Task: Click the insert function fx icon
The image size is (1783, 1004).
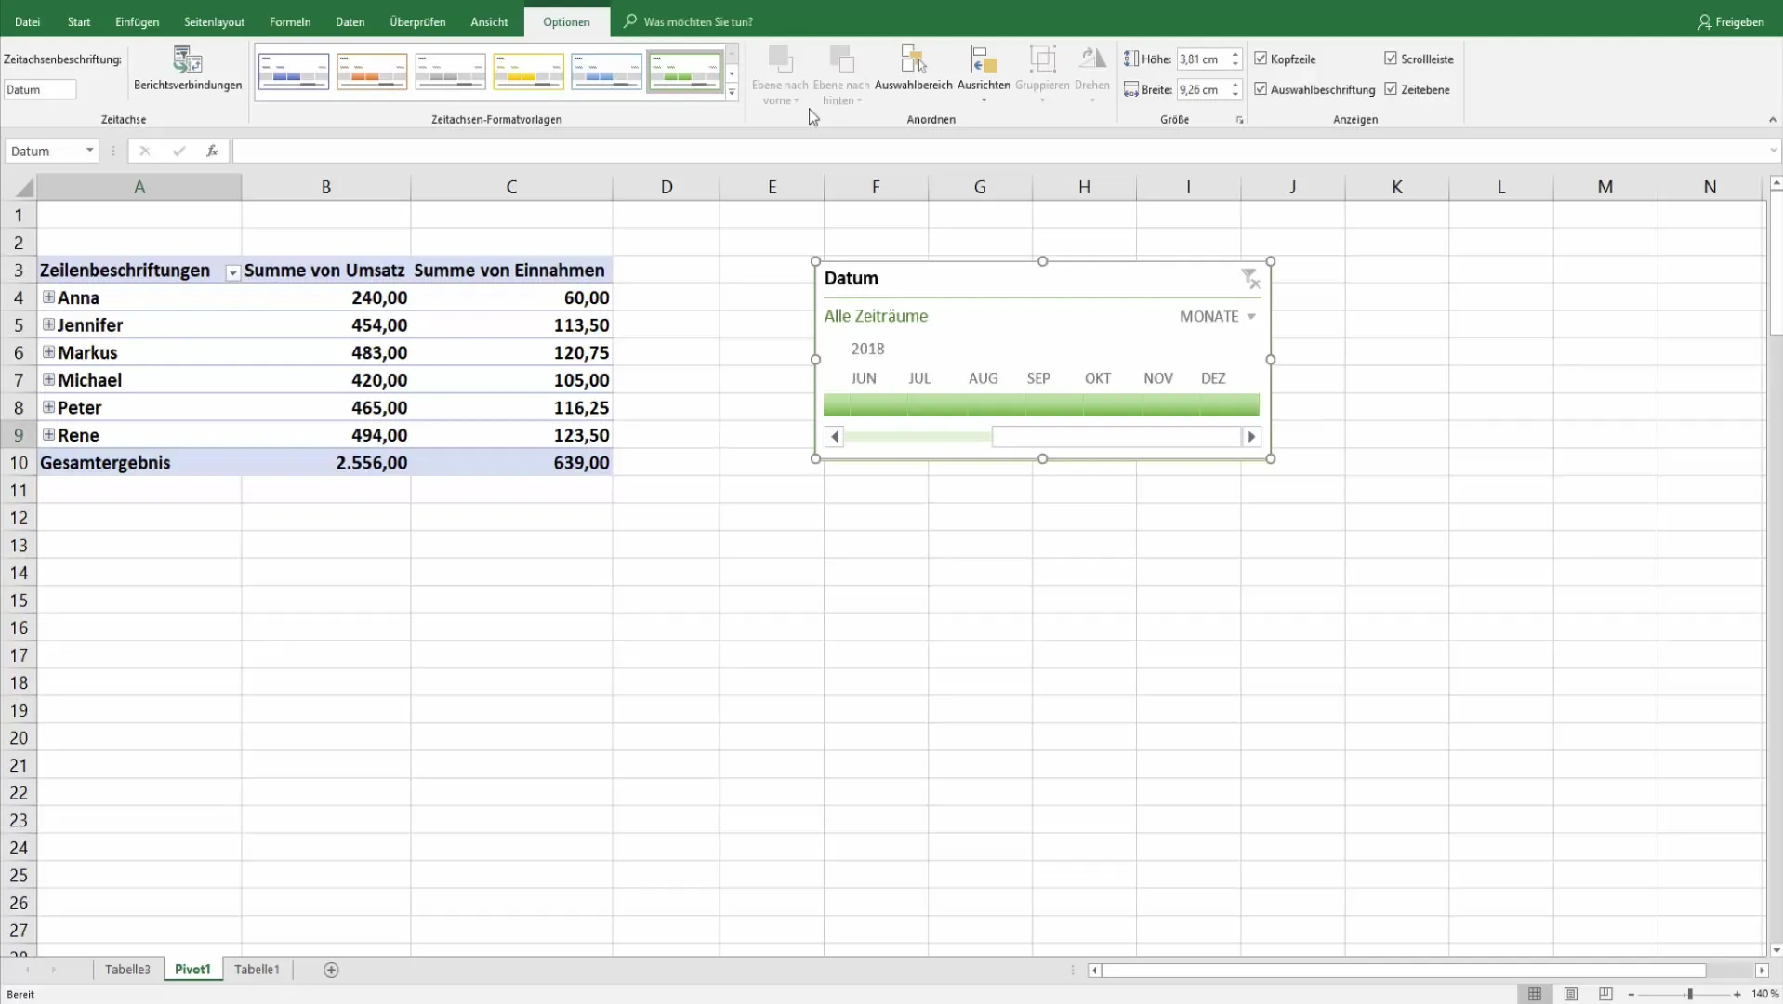Action: [212, 151]
